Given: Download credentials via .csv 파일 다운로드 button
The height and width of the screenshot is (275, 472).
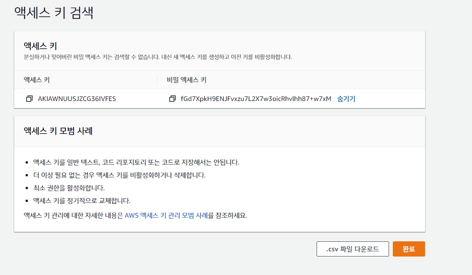Looking at the screenshot, I should tap(353, 248).
